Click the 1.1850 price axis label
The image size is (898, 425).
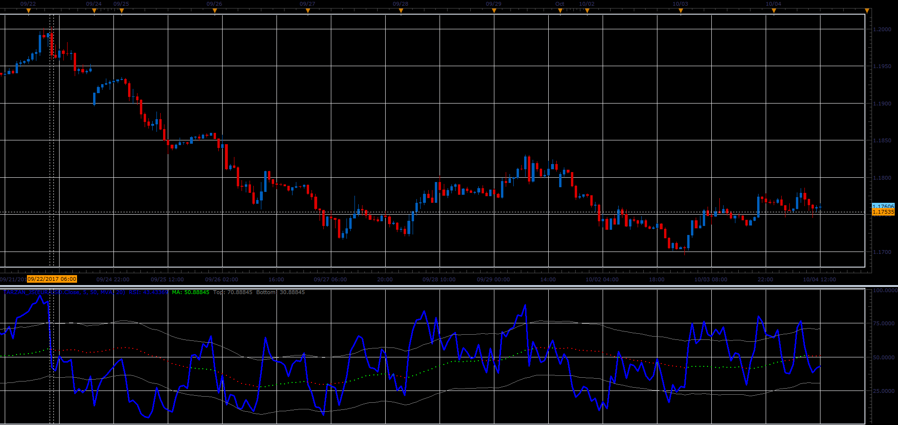coord(882,140)
